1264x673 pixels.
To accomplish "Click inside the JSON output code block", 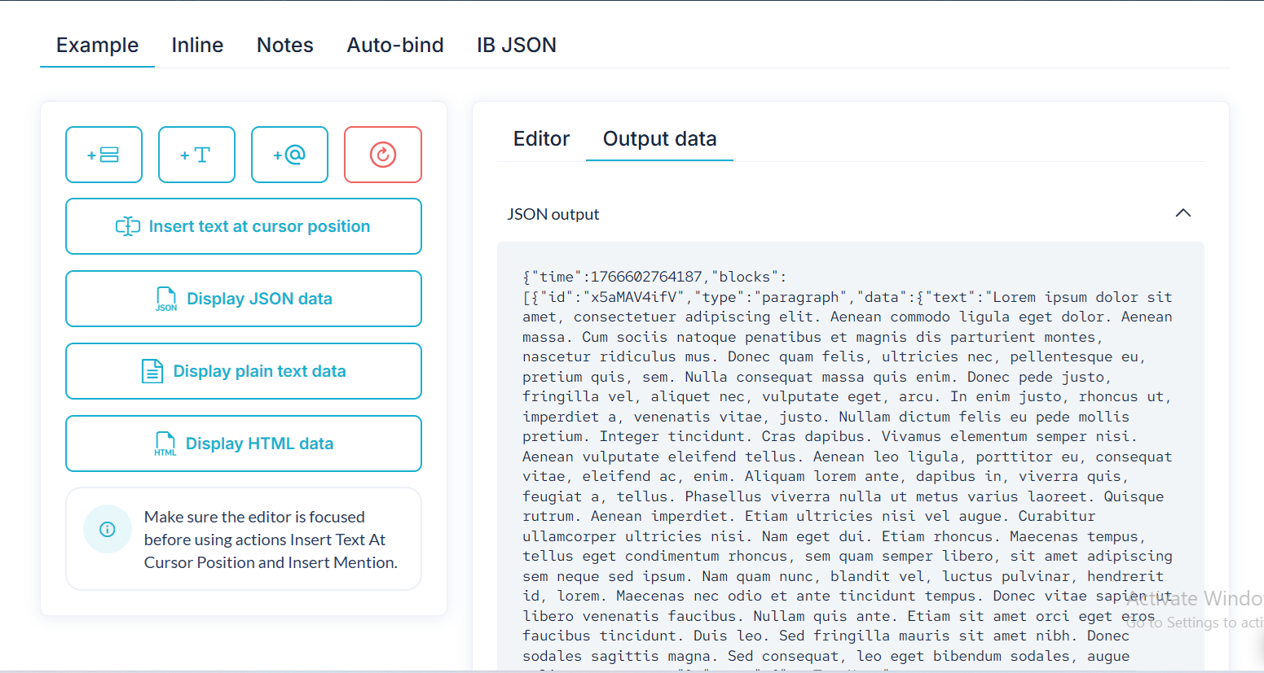I will coord(848,456).
